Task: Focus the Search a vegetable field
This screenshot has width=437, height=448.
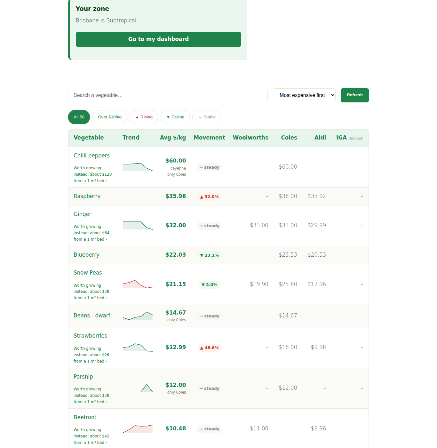Action: coord(168,95)
